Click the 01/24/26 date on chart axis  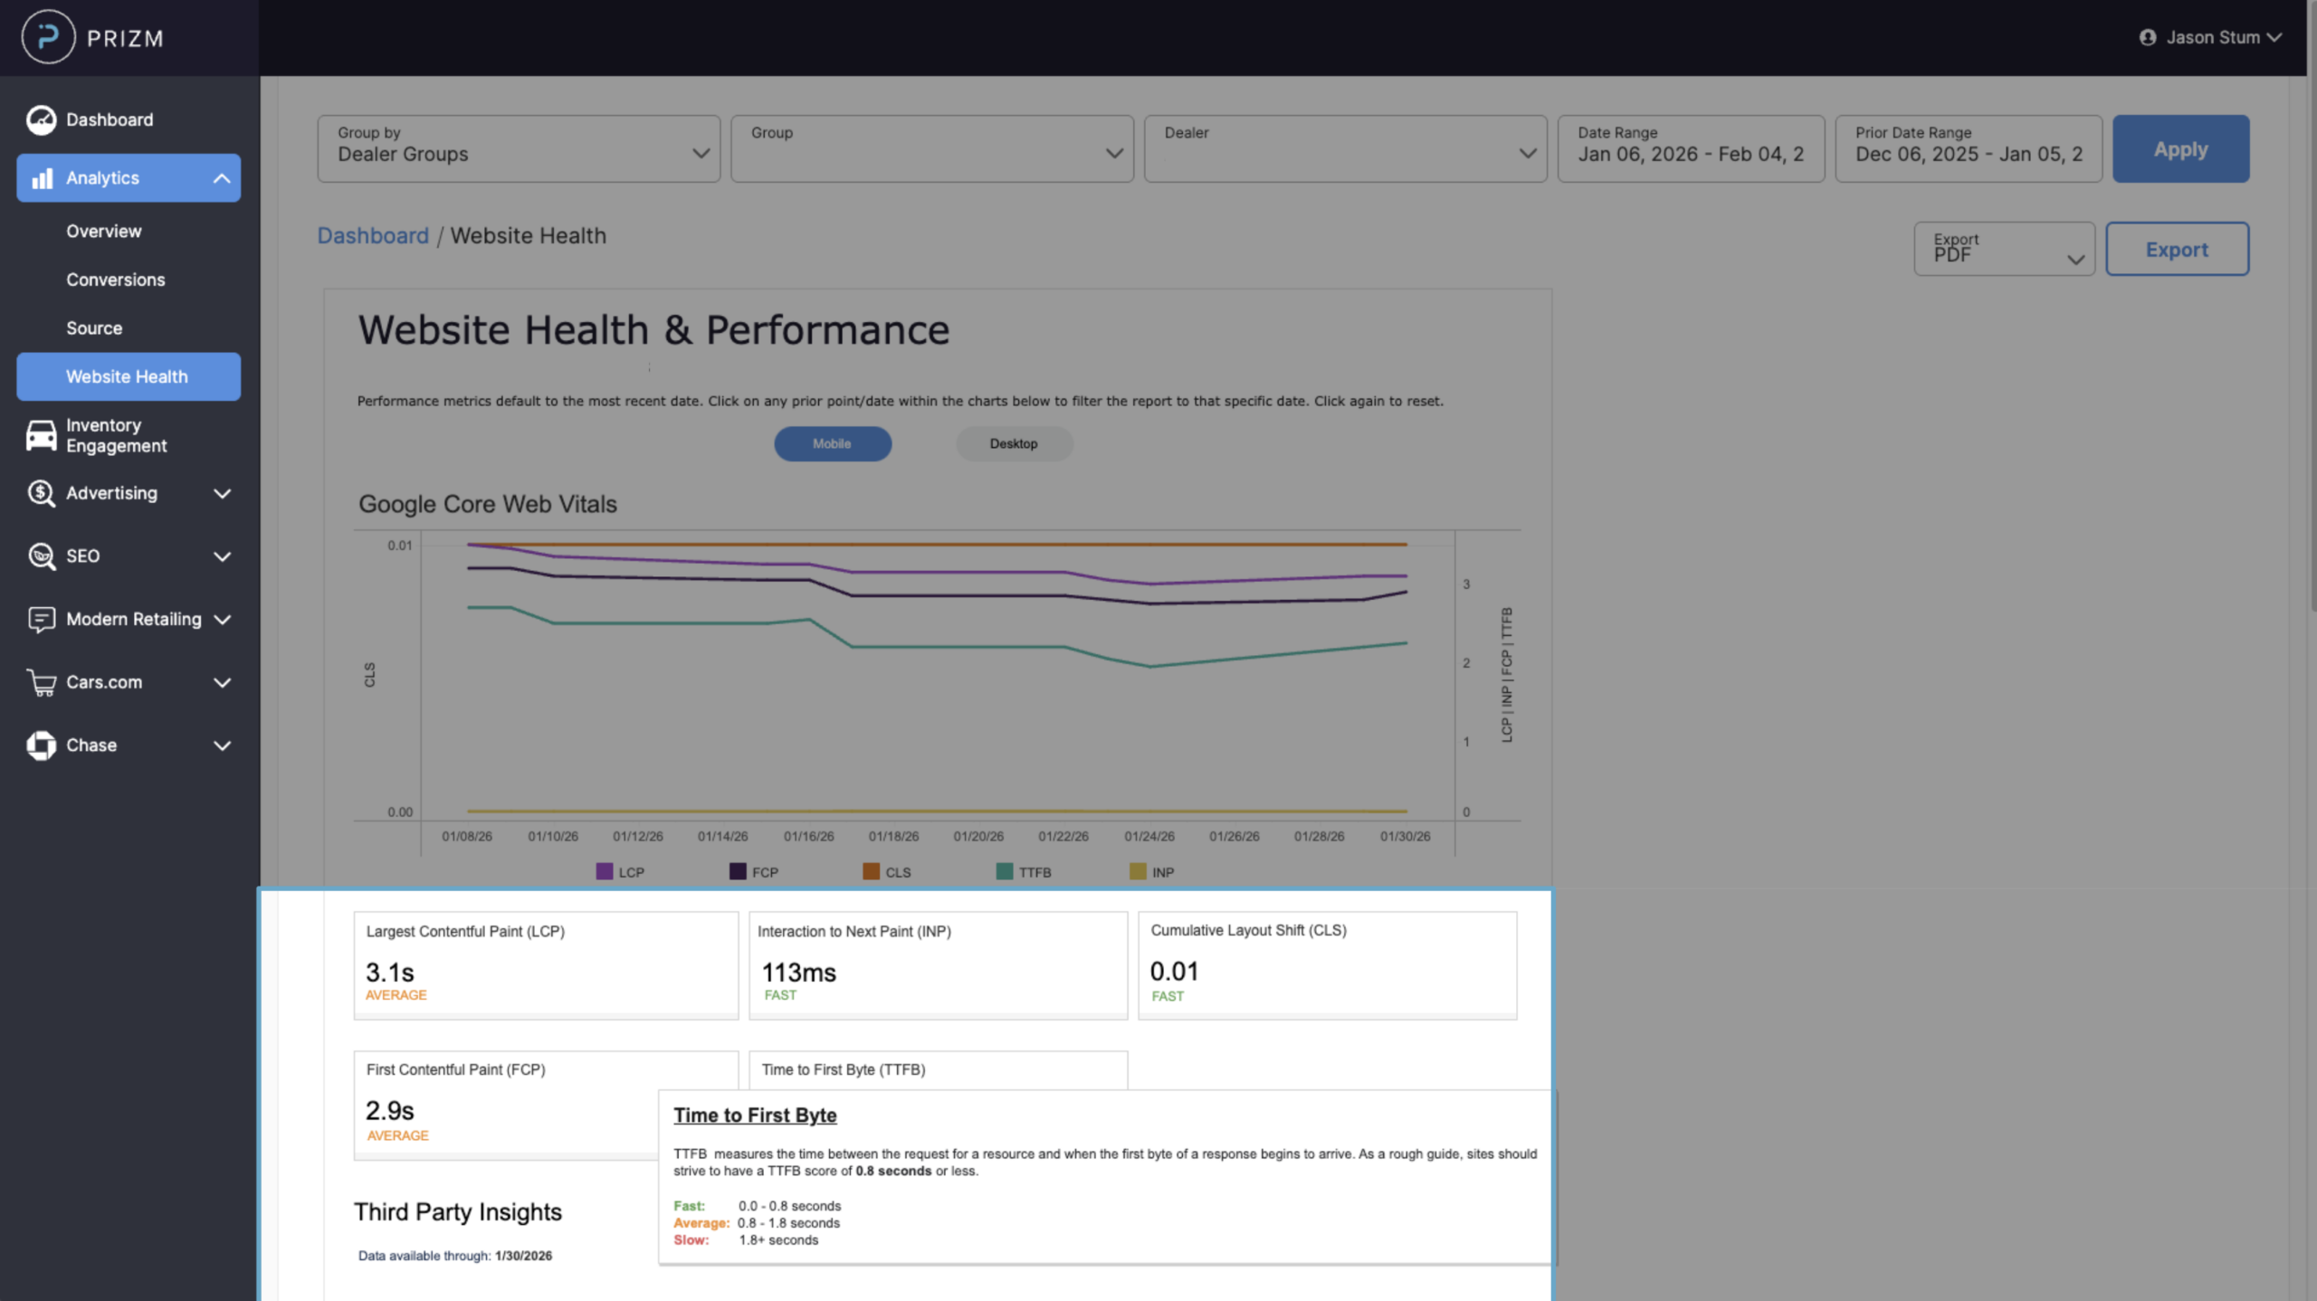point(1149,836)
